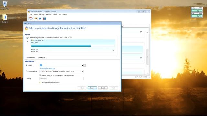Image resolution: width=207 pixels, height=116 pixels.
Task: Click the SSD WIN7 (C:) partition icon
Action: 32,40
